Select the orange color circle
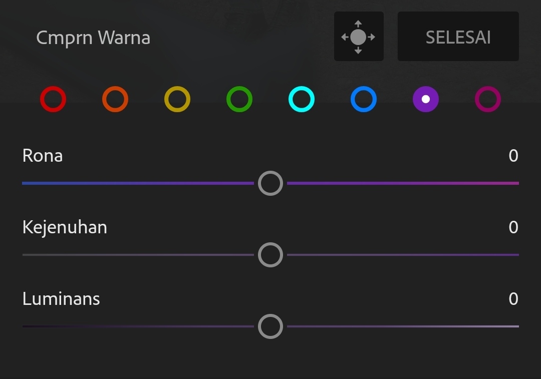The width and height of the screenshot is (541, 379). coord(115,99)
